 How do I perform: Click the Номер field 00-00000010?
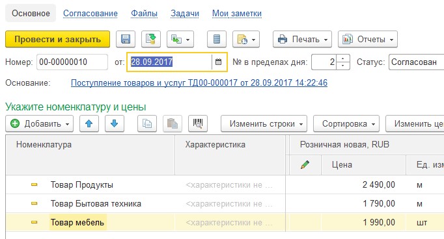72,62
